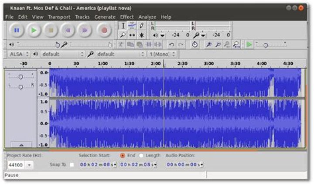Open the output device default dropdown
Viewport: 314px width, 185px height.
[62, 54]
